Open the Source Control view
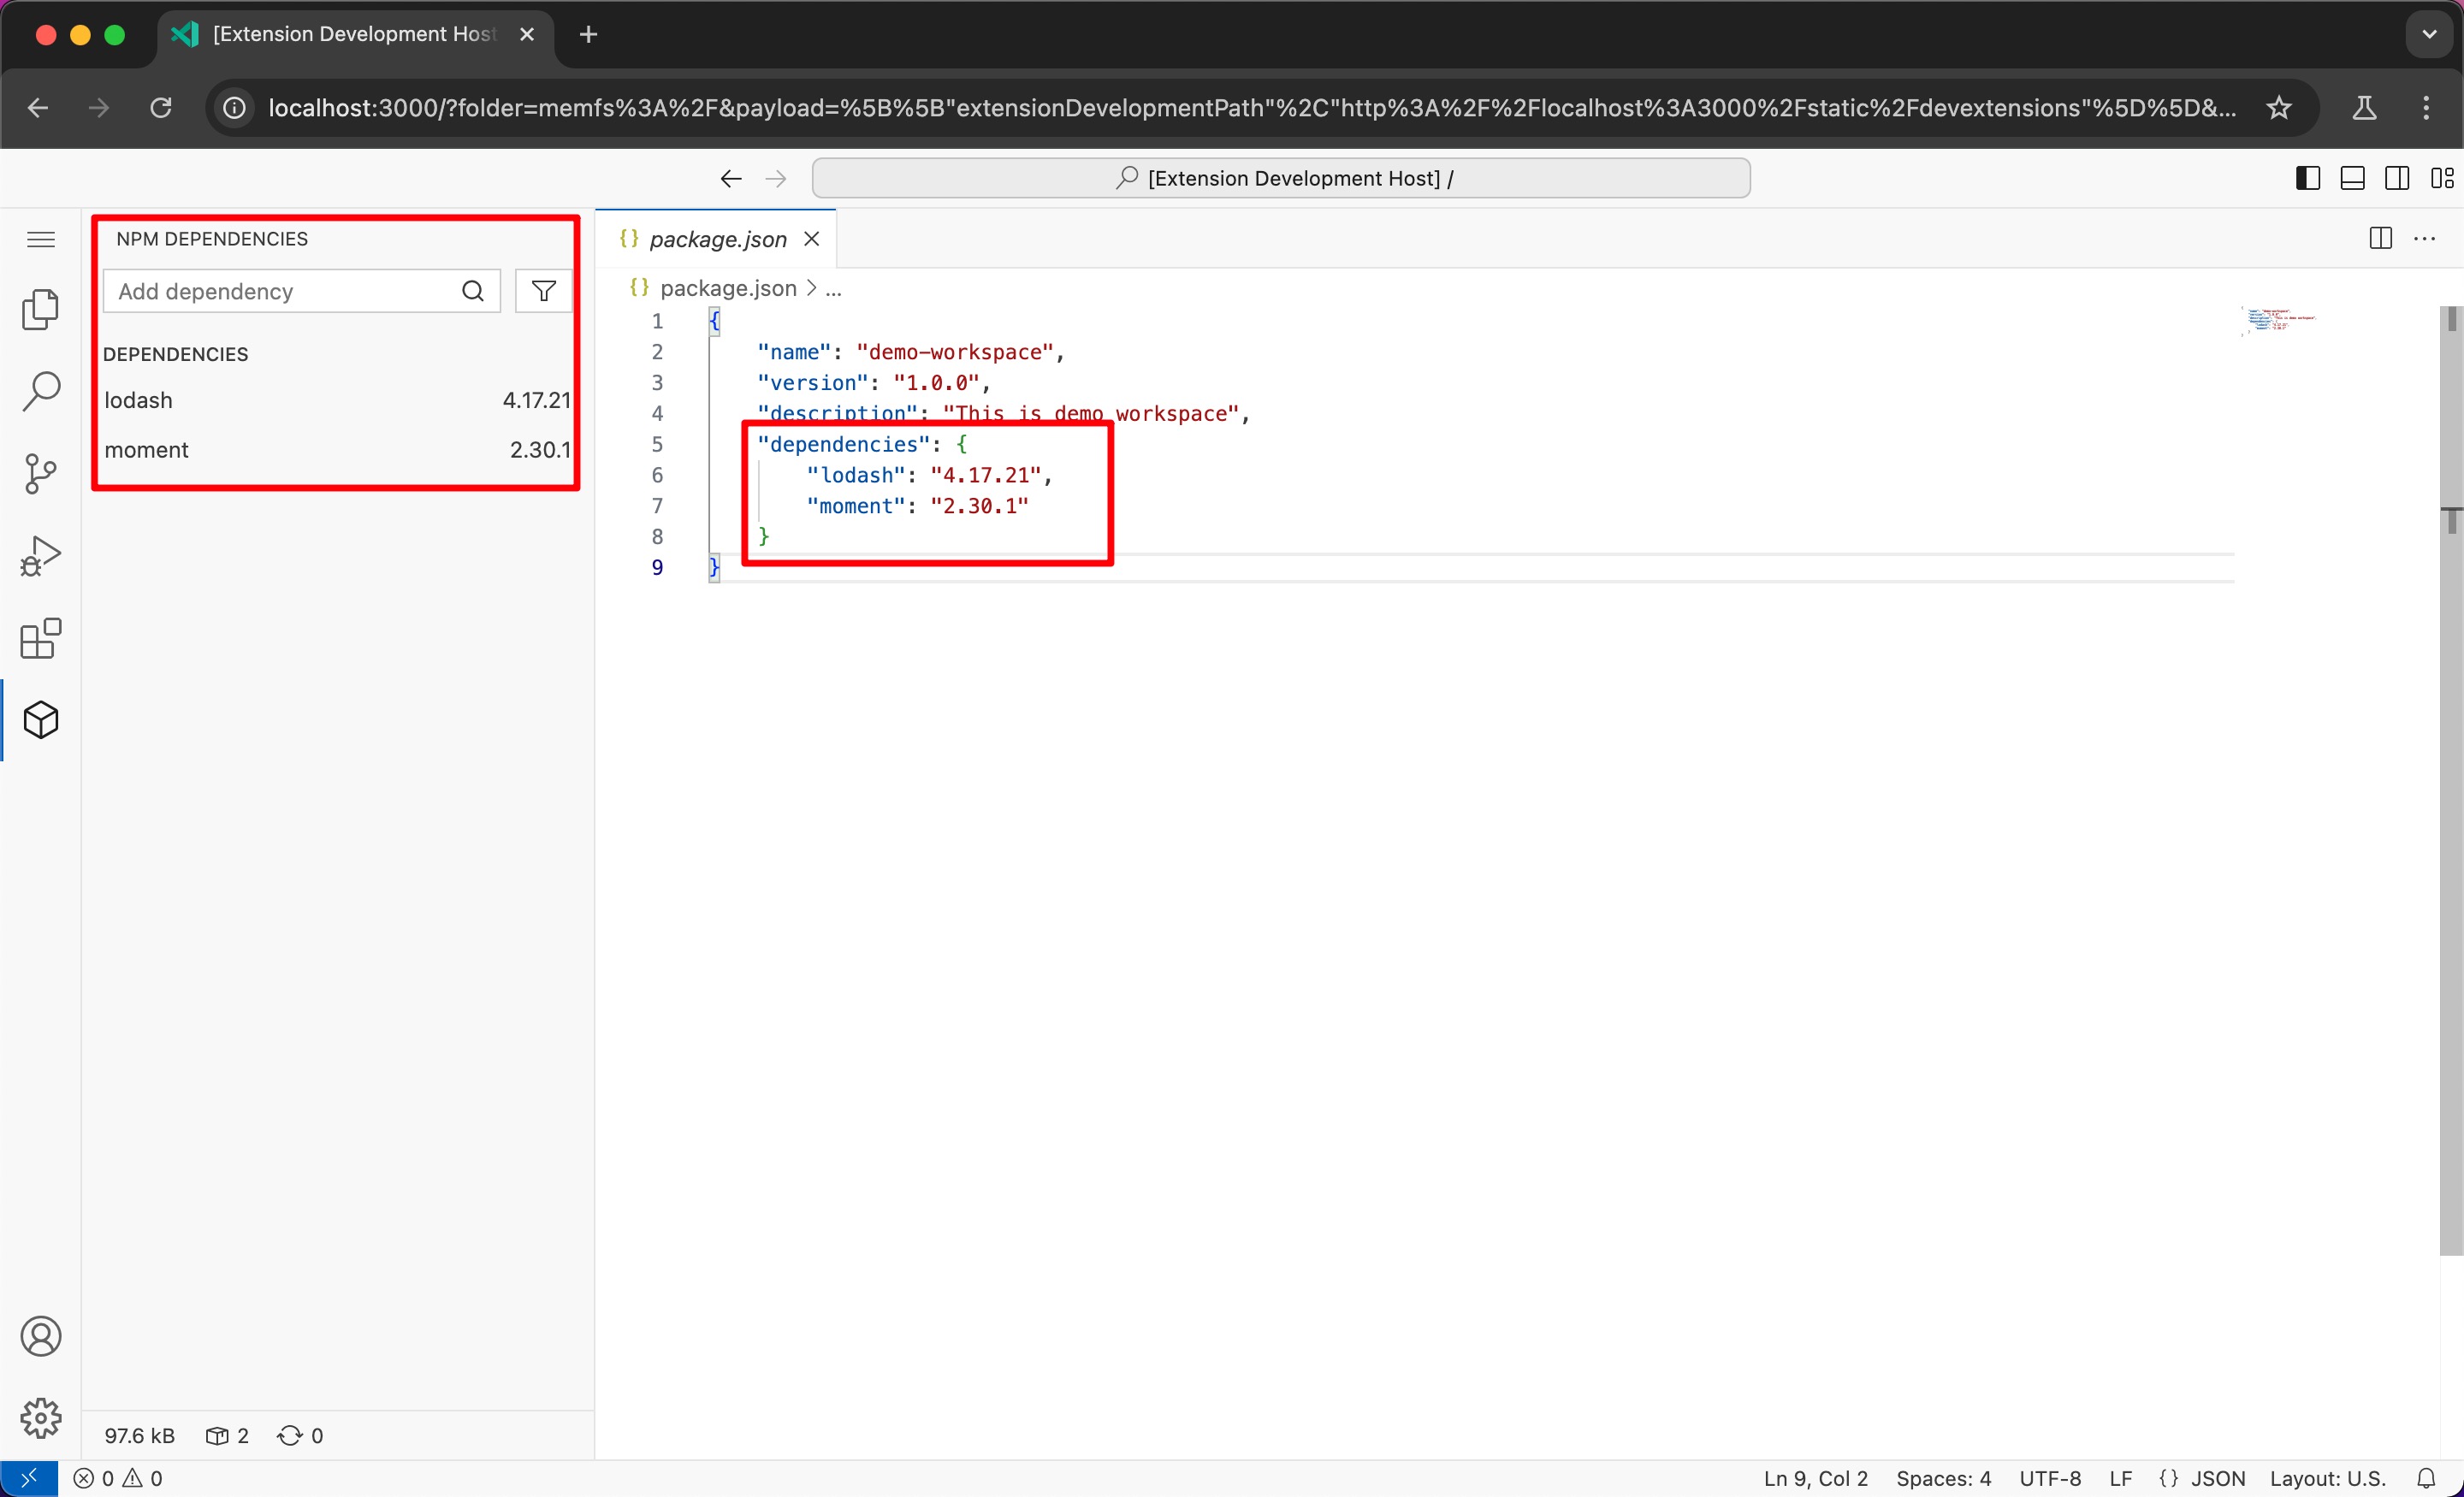This screenshot has width=2464, height=1497. [x=41, y=473]
